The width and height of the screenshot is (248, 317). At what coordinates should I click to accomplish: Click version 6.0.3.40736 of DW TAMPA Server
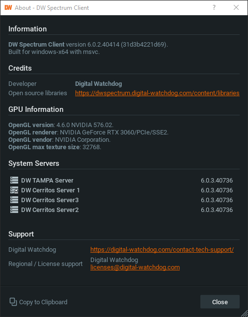pos(217,180)
